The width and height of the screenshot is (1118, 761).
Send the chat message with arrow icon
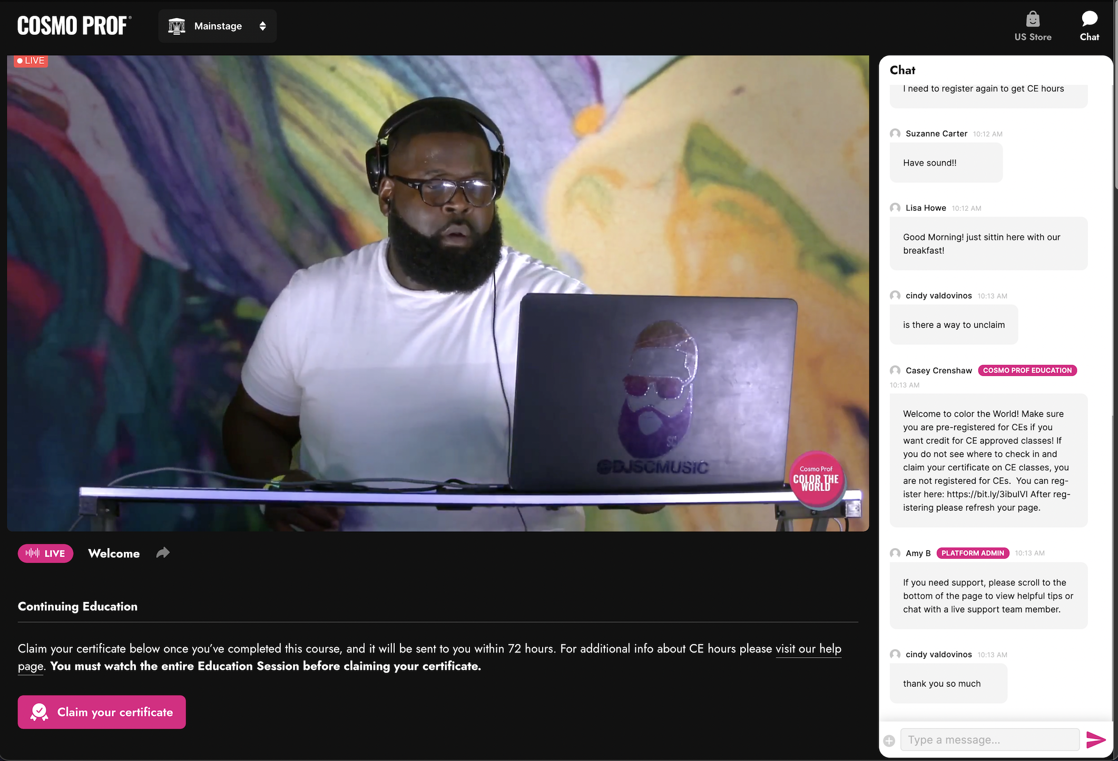pos(1096,740)
